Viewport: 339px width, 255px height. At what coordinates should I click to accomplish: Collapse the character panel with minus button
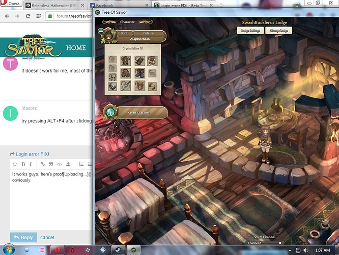tap(102, 31)
